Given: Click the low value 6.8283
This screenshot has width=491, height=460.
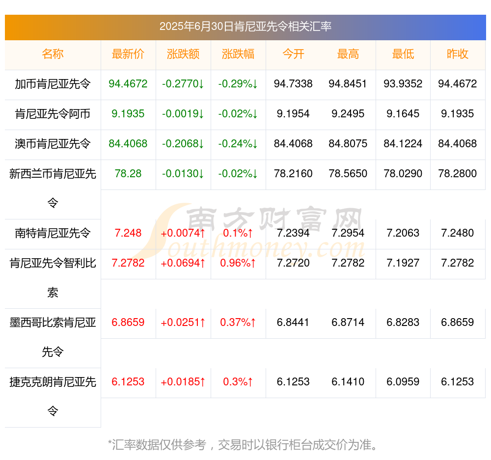Looking at the screenshot, I should [403, 322].
